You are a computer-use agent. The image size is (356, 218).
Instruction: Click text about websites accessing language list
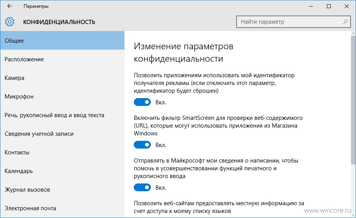pyautogui.click(x=219, y=207)
